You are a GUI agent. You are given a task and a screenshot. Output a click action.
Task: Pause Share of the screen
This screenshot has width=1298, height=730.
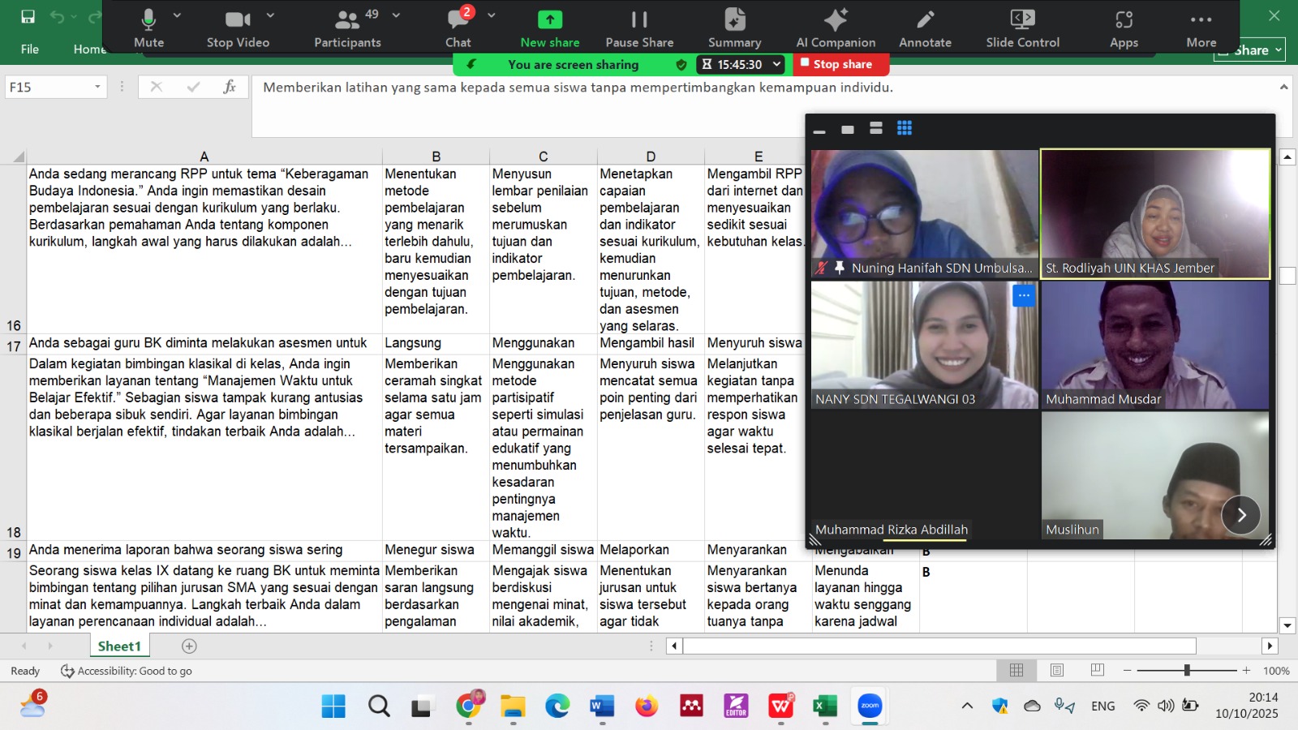(639, 27)
